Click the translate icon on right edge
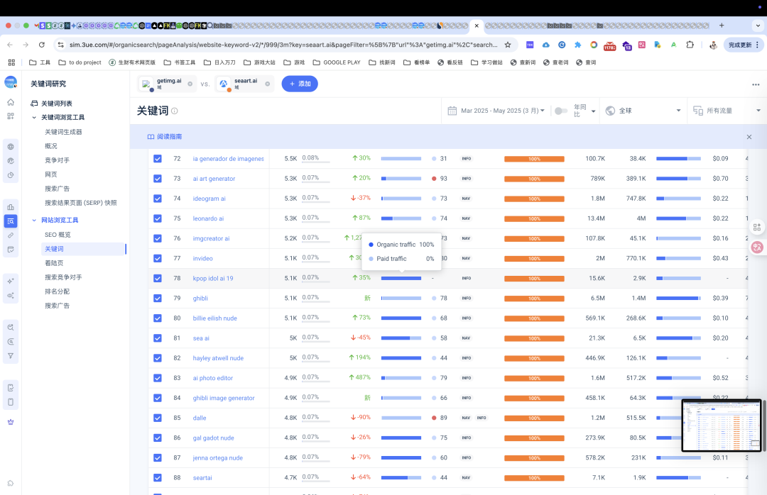Screen dimensions: 767x495 [757, 247]
